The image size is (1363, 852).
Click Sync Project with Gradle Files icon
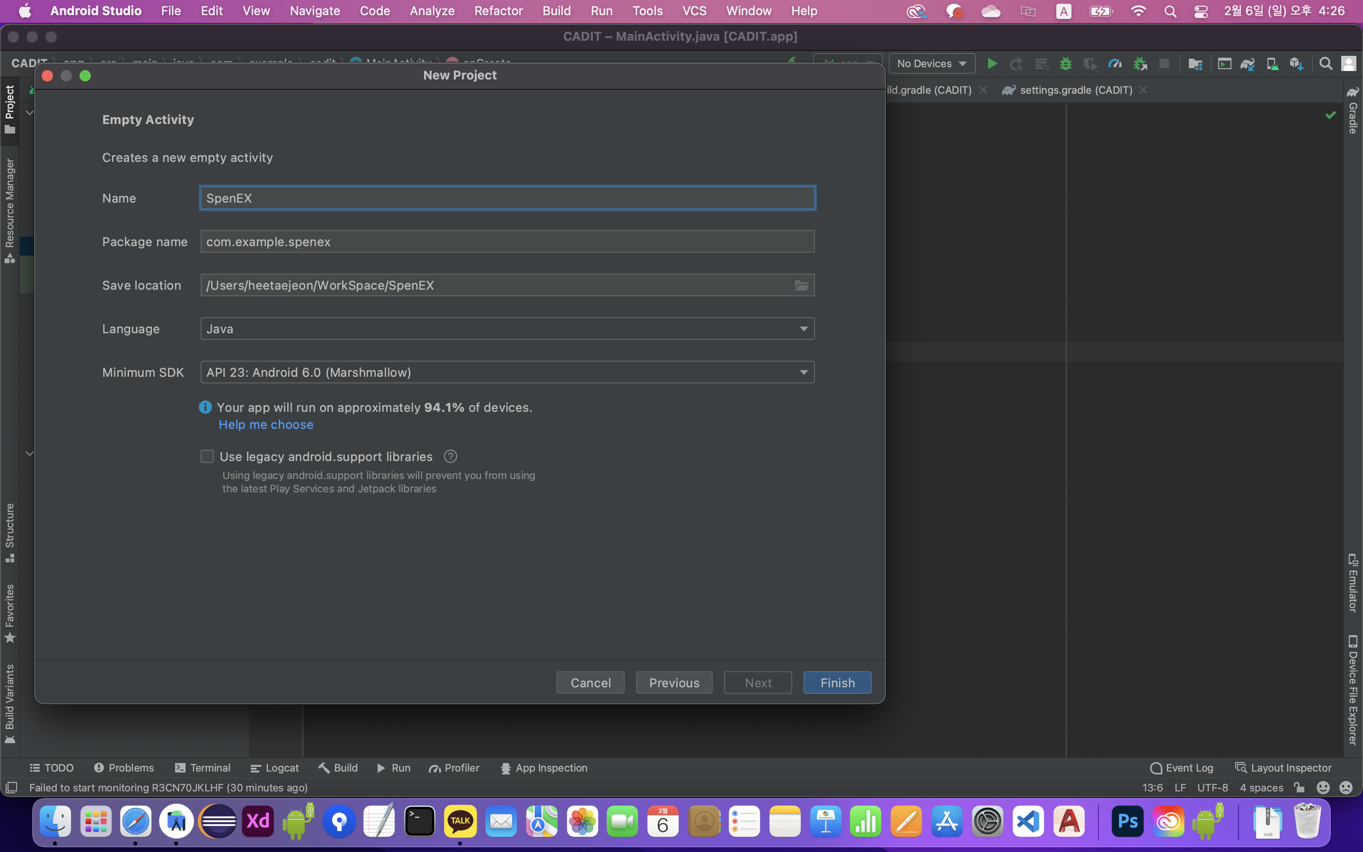[x=1248, y=64]
